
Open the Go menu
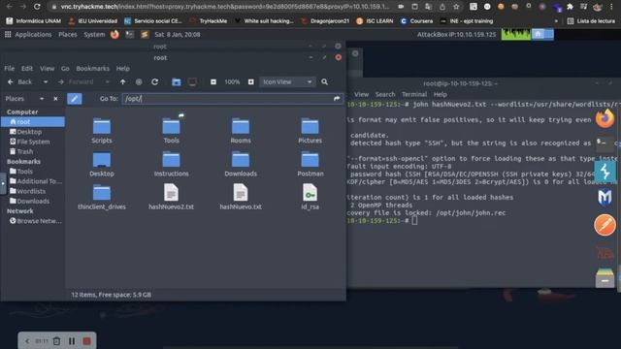coord(65,69)
